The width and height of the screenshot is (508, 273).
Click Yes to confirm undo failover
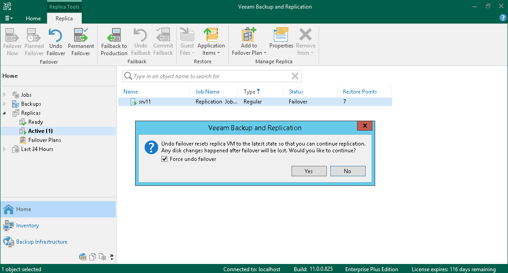click(309, 171)
